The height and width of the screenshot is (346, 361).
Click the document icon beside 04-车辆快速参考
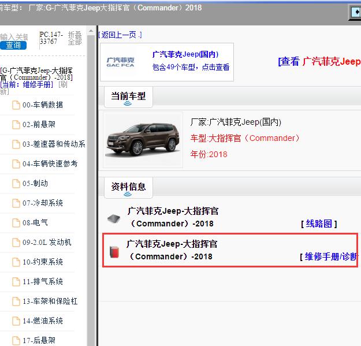tap(16, 164)
